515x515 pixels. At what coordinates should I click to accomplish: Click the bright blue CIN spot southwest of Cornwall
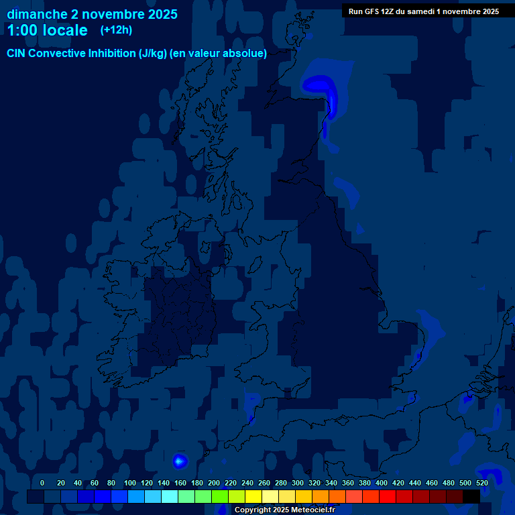(x=180, y=461)
